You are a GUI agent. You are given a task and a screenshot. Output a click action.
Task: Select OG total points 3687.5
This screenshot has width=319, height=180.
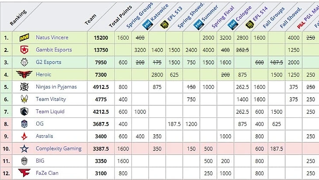(101, 124)
